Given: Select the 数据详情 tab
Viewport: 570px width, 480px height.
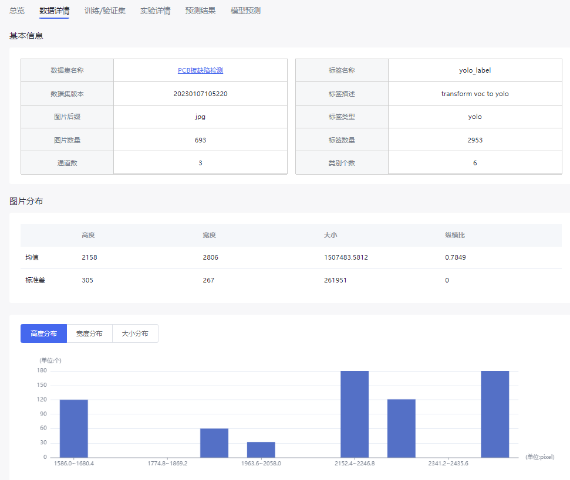Looking at the screenshot, I should click(x=54, y=11).
